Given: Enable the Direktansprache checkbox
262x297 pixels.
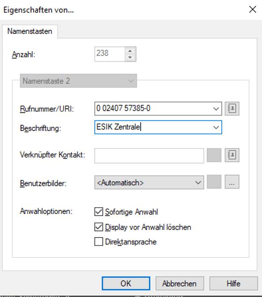Looking at the screenshot, I should coord(98,242).
